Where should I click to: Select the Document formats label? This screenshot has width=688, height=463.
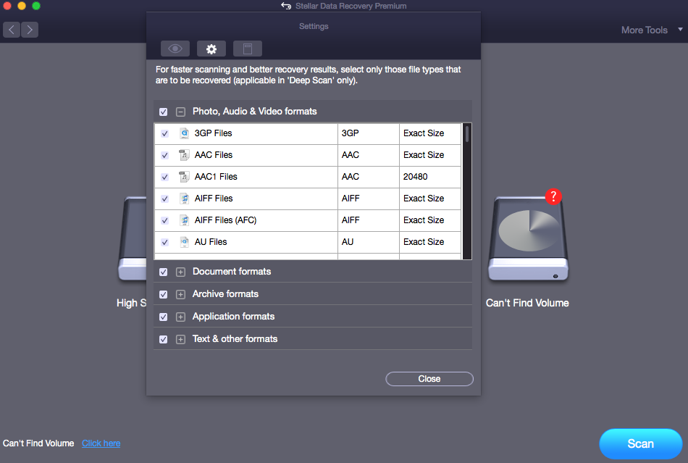point(232,271)
